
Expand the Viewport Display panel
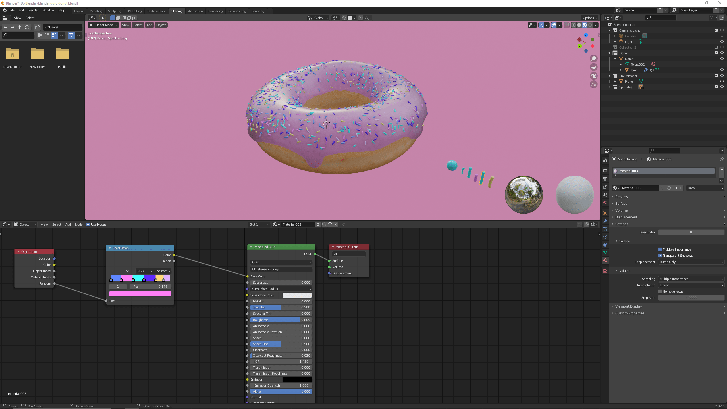click(x=628, y=306)
